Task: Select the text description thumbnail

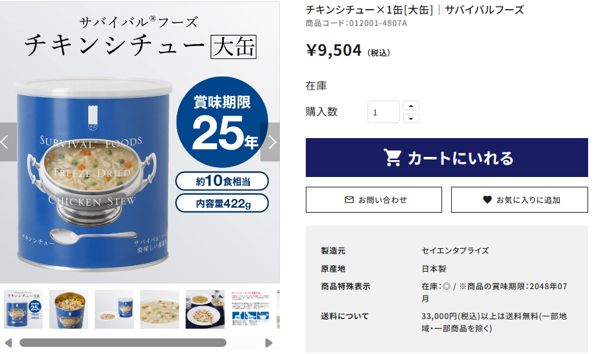Action: point(251,309)
